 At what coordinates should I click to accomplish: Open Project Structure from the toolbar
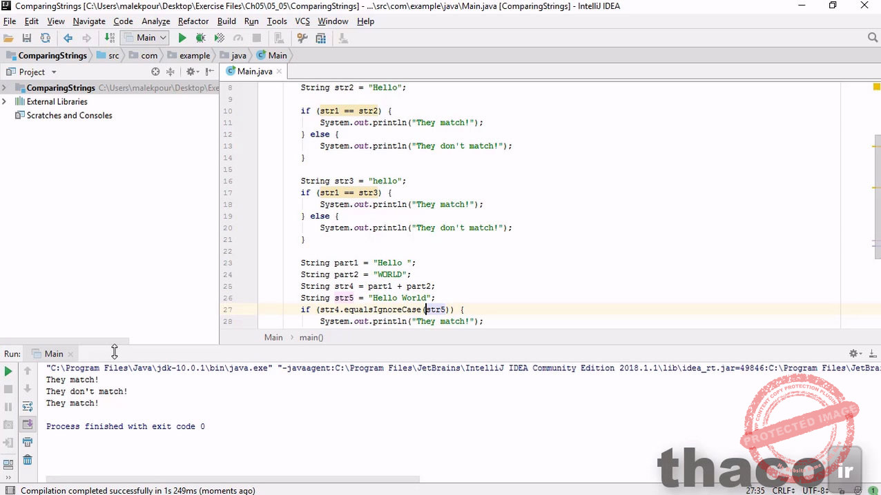[x=320, y=39]
